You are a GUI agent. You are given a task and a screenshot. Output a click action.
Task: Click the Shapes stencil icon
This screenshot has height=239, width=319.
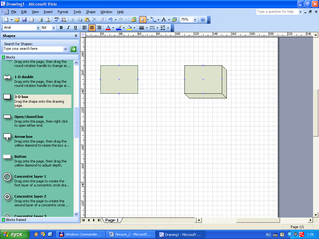pyautogui.click(x=134, y=20)
